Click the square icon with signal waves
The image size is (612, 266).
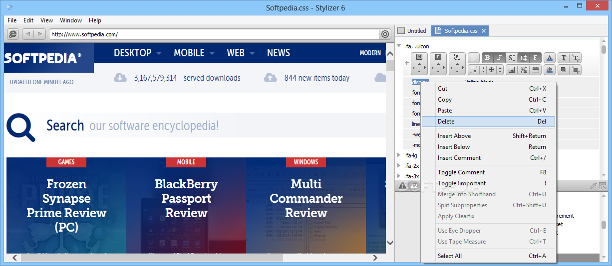pyautogui.click(x=576, y=70)
